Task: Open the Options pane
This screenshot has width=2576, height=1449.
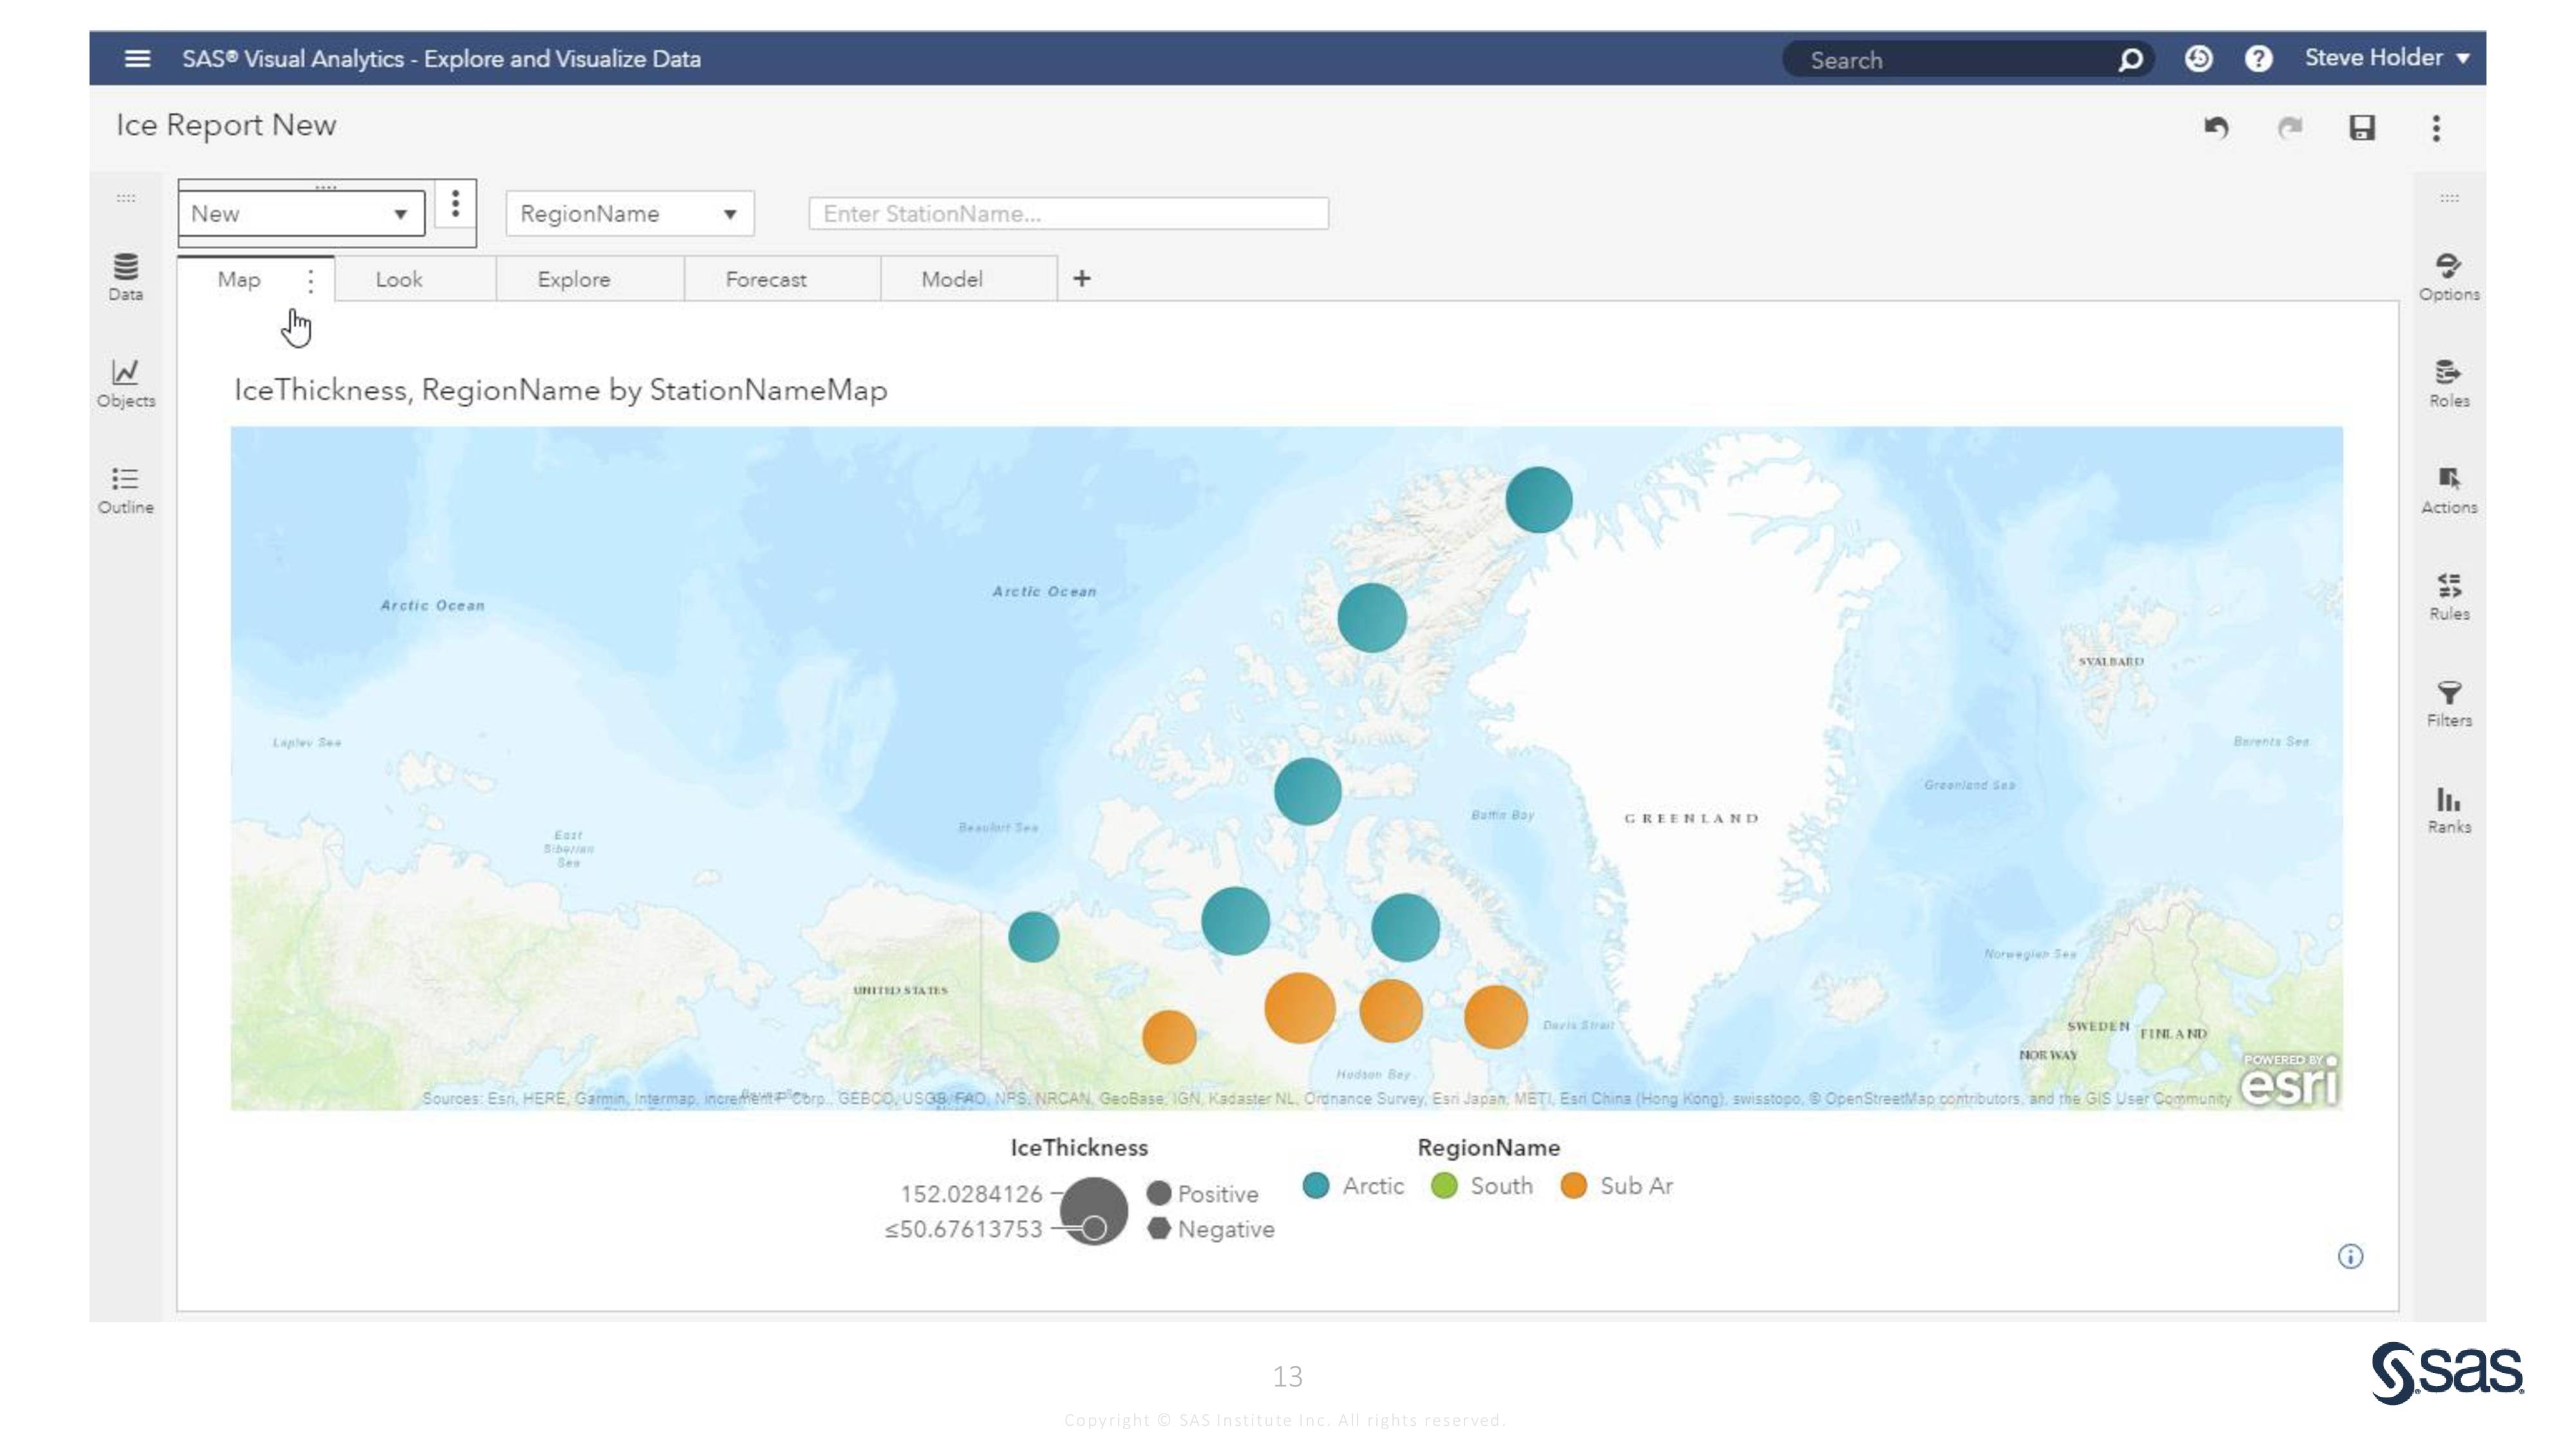Action: coord(2449,277)
